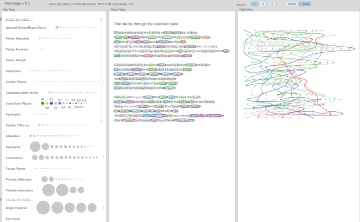The image size is (360, 222).
Task: Click the first Alliteration circle
Action: [30, 136]
